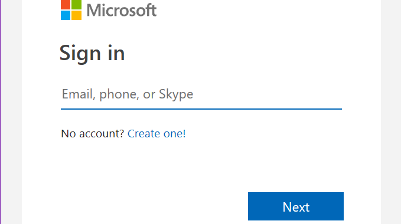Screen dimensions: 401x224
Task: Click the blue square of the Microsoft logo
Action: pyautogui.click(x=66, y=15)
